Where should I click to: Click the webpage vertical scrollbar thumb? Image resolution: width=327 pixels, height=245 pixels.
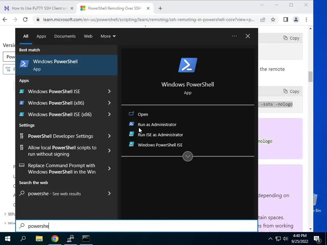[310, 77]
